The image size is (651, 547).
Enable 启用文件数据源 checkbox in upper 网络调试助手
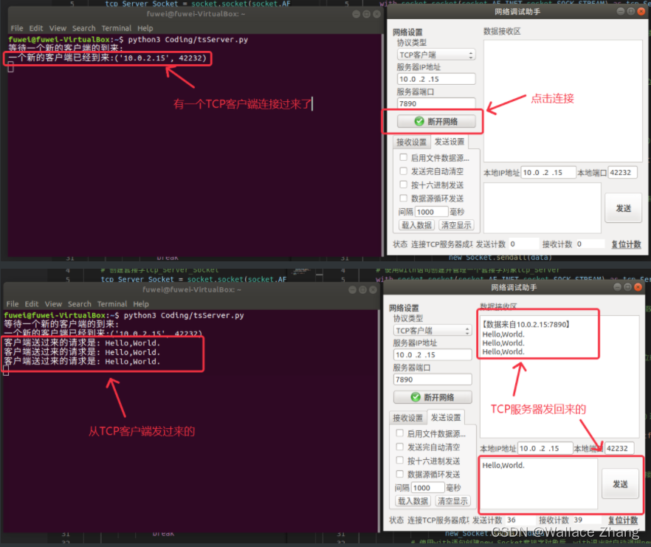pos(403,157)
